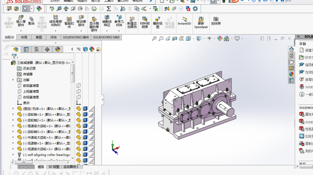Viewport: 313px width, 175px height.
Task: Select the Mate (配合) paperclip tool
Action: [31, 21]
